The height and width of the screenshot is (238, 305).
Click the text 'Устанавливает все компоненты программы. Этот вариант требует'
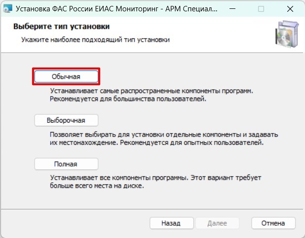(x=155, y=177)
